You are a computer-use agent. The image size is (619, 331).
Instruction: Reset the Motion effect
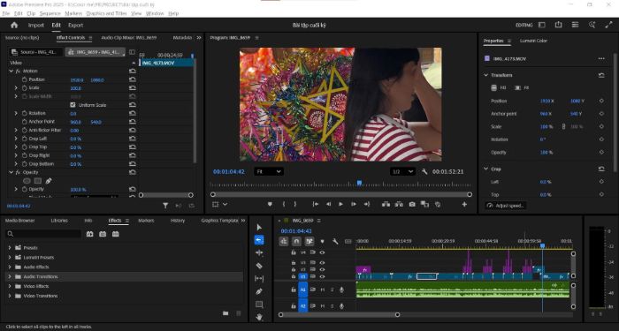(133, 71)
